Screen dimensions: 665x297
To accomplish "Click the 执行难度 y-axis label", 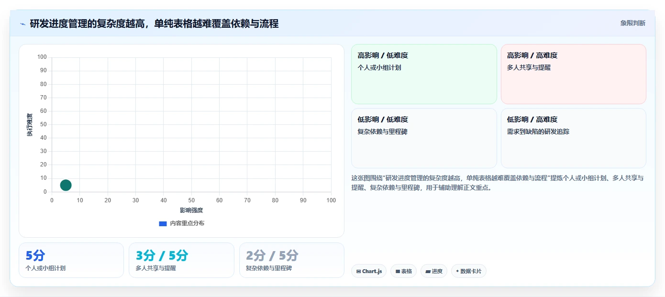I will click(30, 125).
